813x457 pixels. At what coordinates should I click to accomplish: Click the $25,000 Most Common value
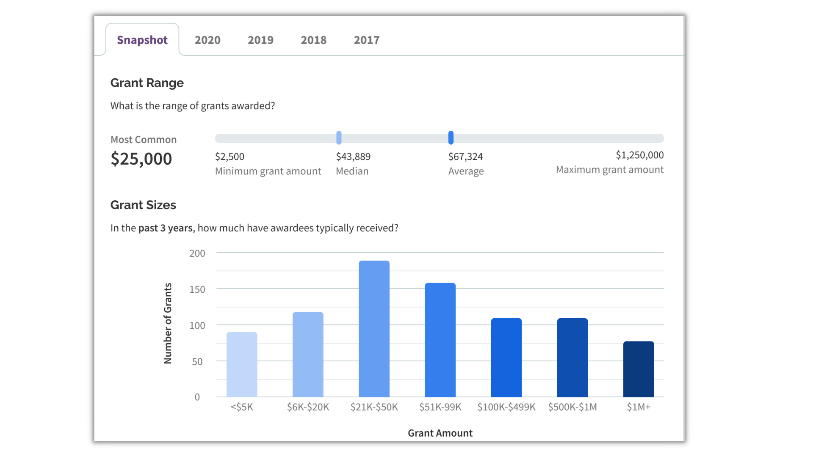[141, 159]
